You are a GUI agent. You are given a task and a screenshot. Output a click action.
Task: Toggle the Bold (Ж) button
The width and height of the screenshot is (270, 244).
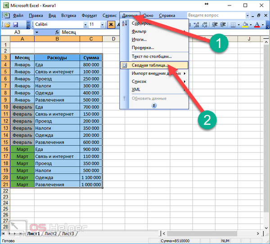tap(111, 25)
